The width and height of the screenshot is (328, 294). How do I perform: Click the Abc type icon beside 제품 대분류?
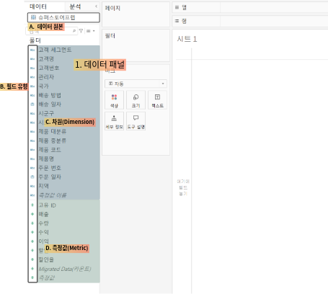pyautogui.click(x=32, y=132)
